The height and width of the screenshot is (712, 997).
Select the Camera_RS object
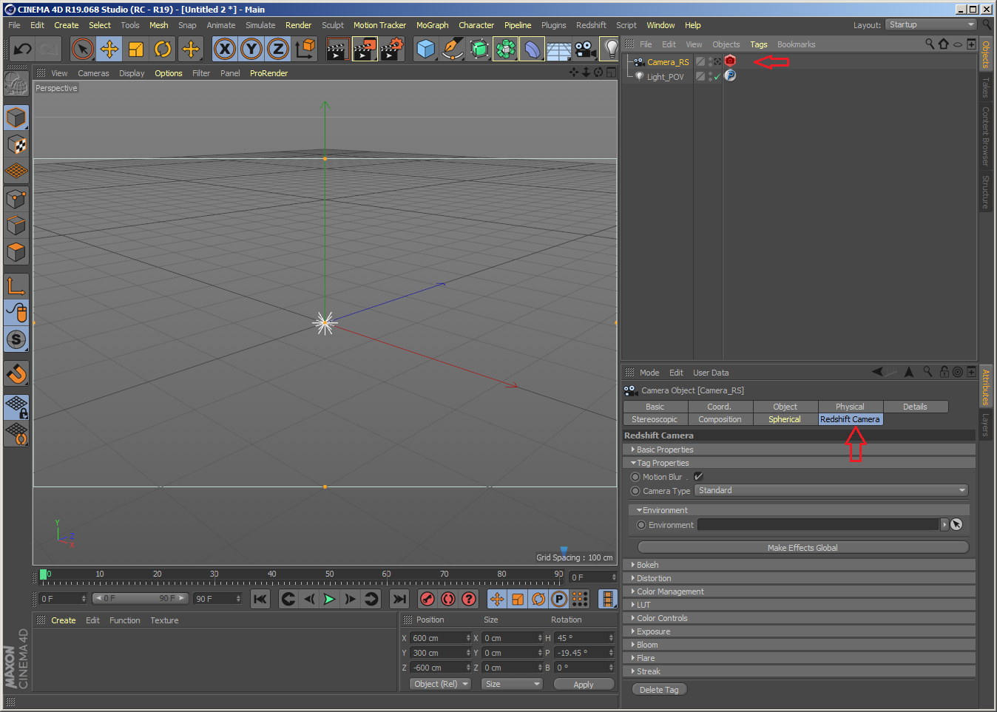[668, 62]
